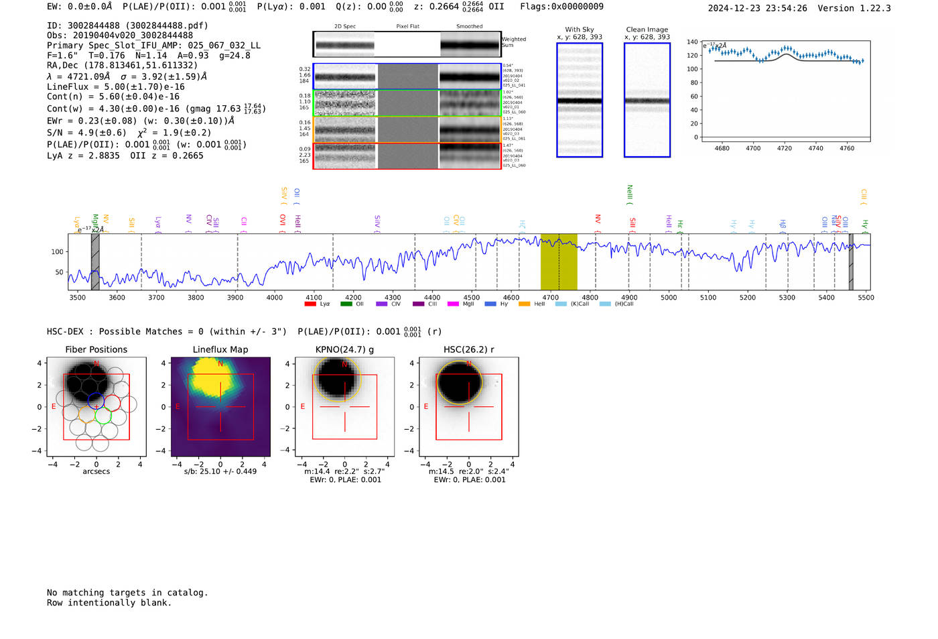This screenshot has height=639, width=938.
Task: Click the 2024-12-23 23:54:26 timestamp
Action: pyautogui.click(x=757, y=8)
